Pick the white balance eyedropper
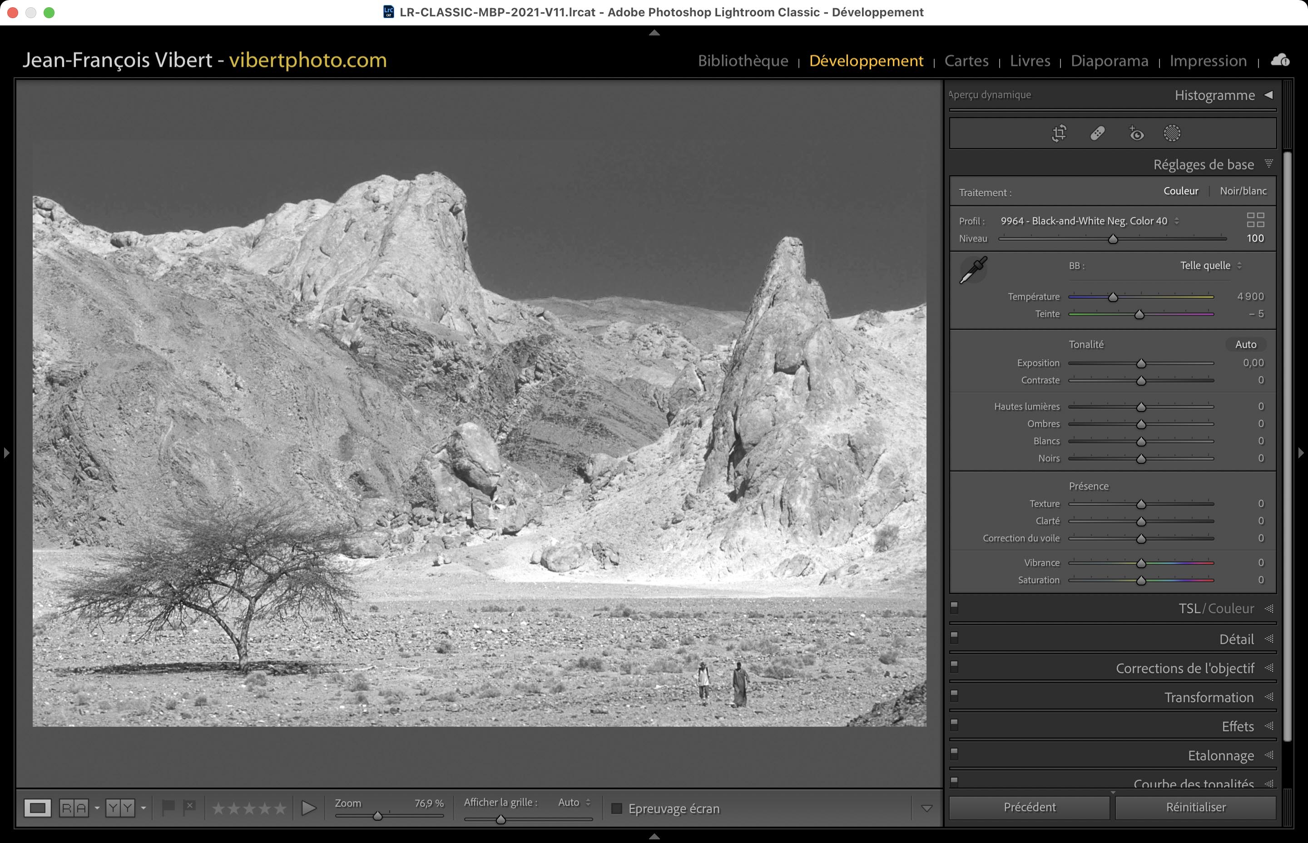This screenshot has width=1308, height=843. click(x=973, y=270)
